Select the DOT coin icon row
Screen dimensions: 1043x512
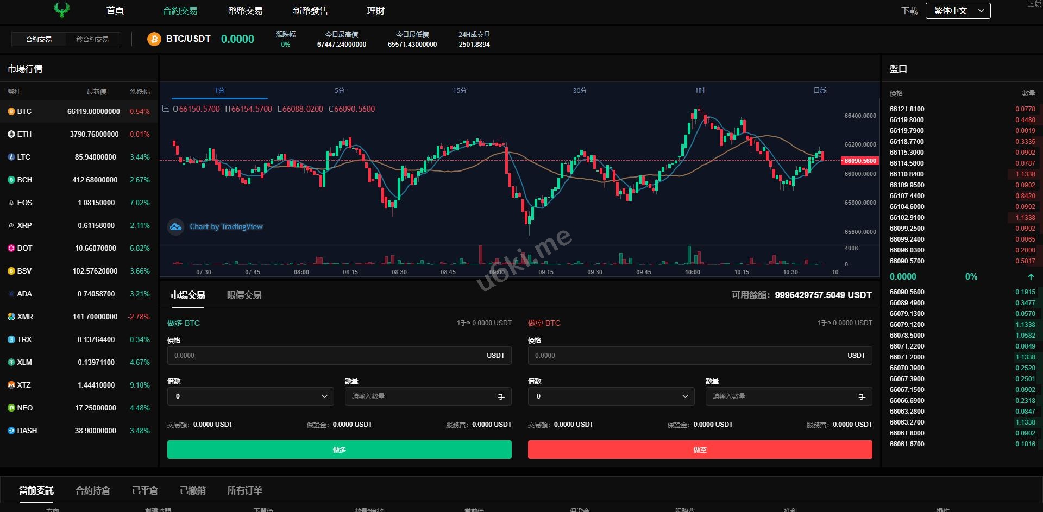click(11, 248)
